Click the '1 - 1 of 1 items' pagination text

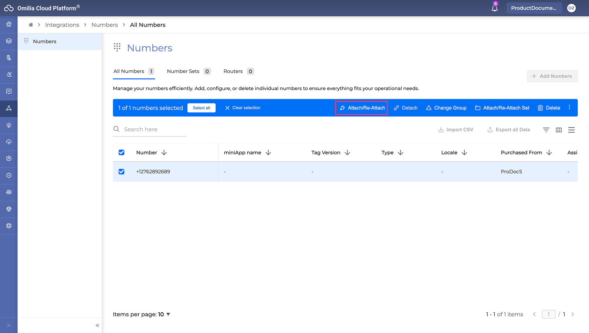(504, 314)
